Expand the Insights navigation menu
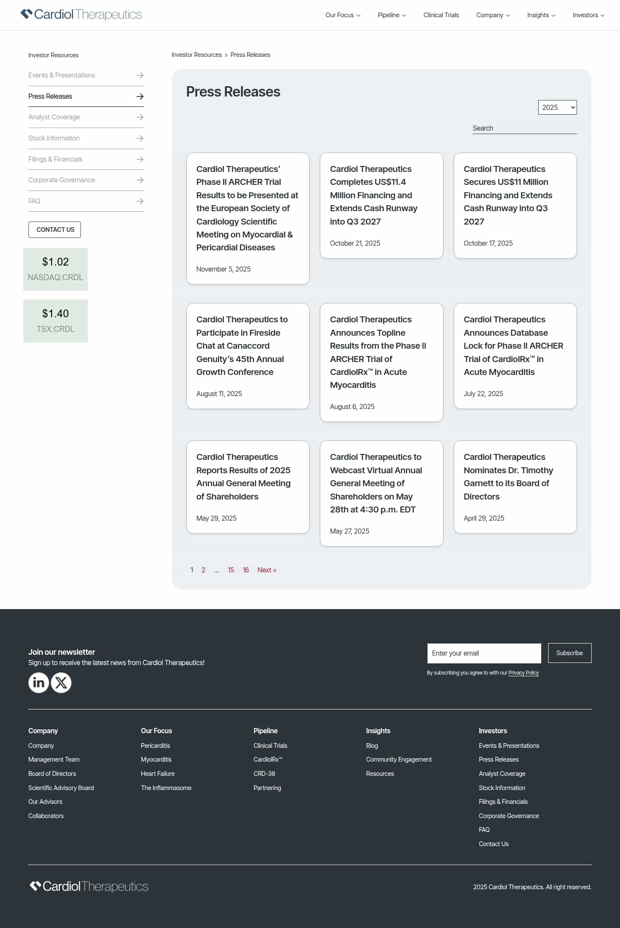The width and height of the screenshot is (620, 928). coord(541,15)
